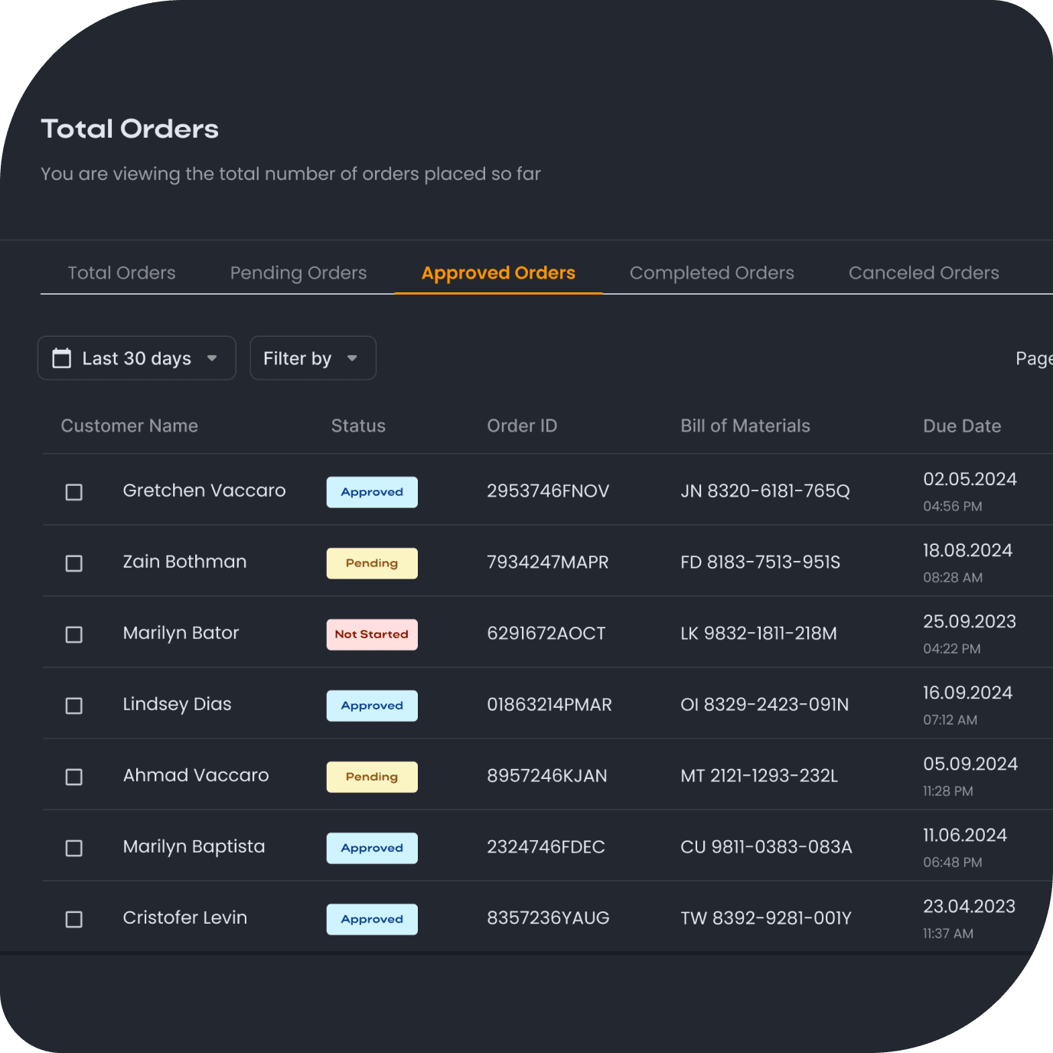Click due date 25.09.2023
This screenshot has width=1053, height=1053.
(x=970, y=621)
